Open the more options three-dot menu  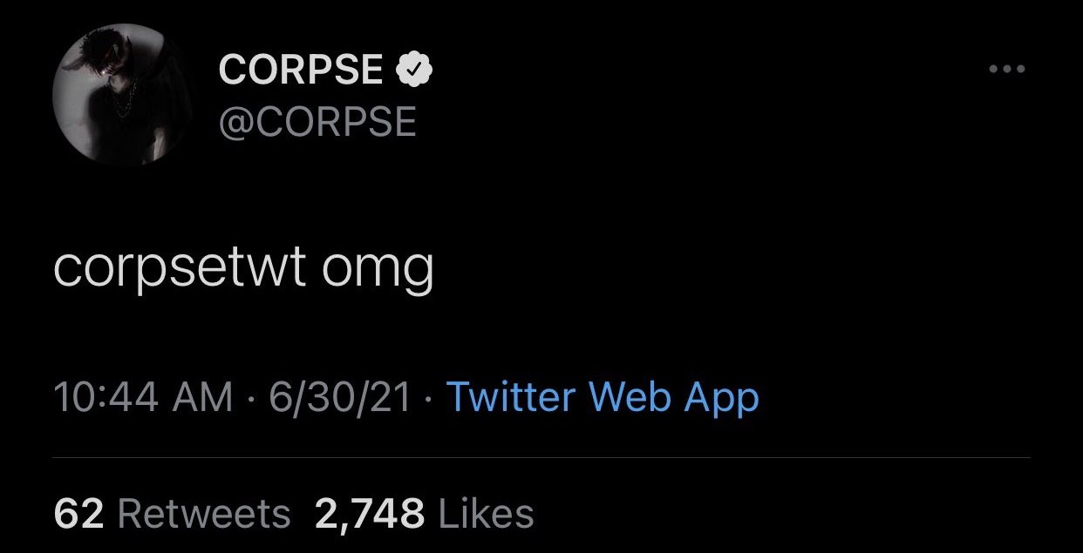coord(1008,69)
